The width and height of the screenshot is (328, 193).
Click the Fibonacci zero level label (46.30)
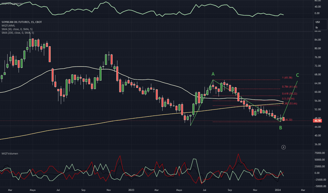pos(288,120)
